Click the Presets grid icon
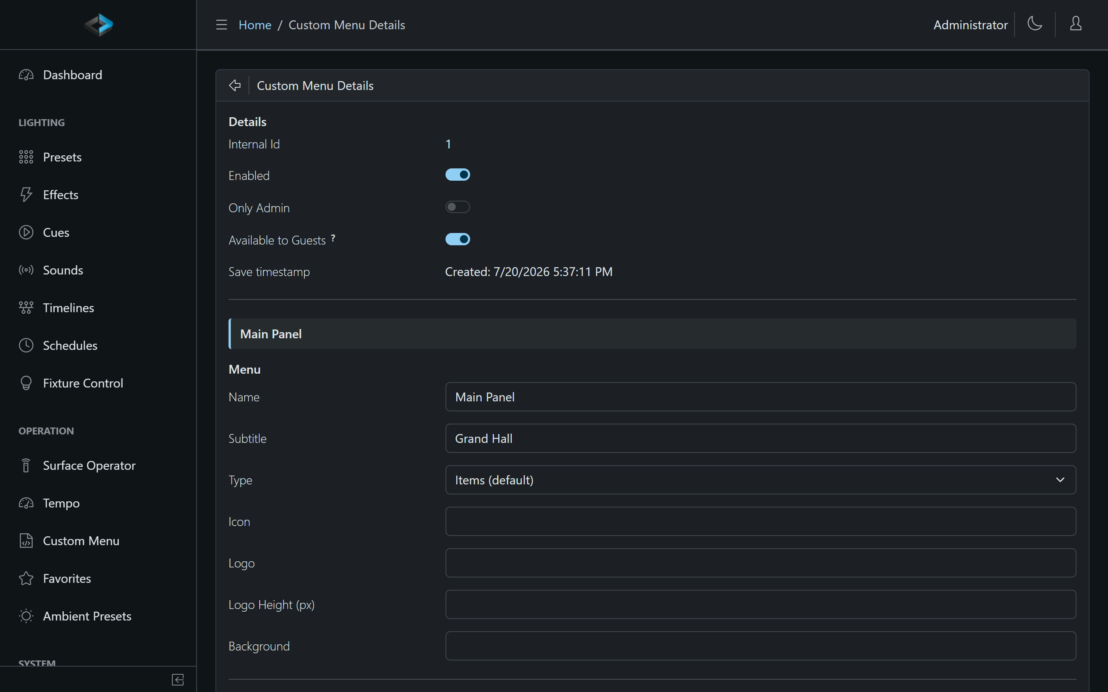 pos(26,157)
